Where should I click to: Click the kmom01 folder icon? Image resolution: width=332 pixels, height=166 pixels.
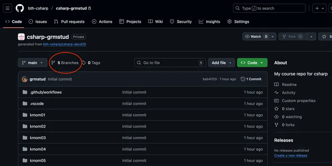25,115
